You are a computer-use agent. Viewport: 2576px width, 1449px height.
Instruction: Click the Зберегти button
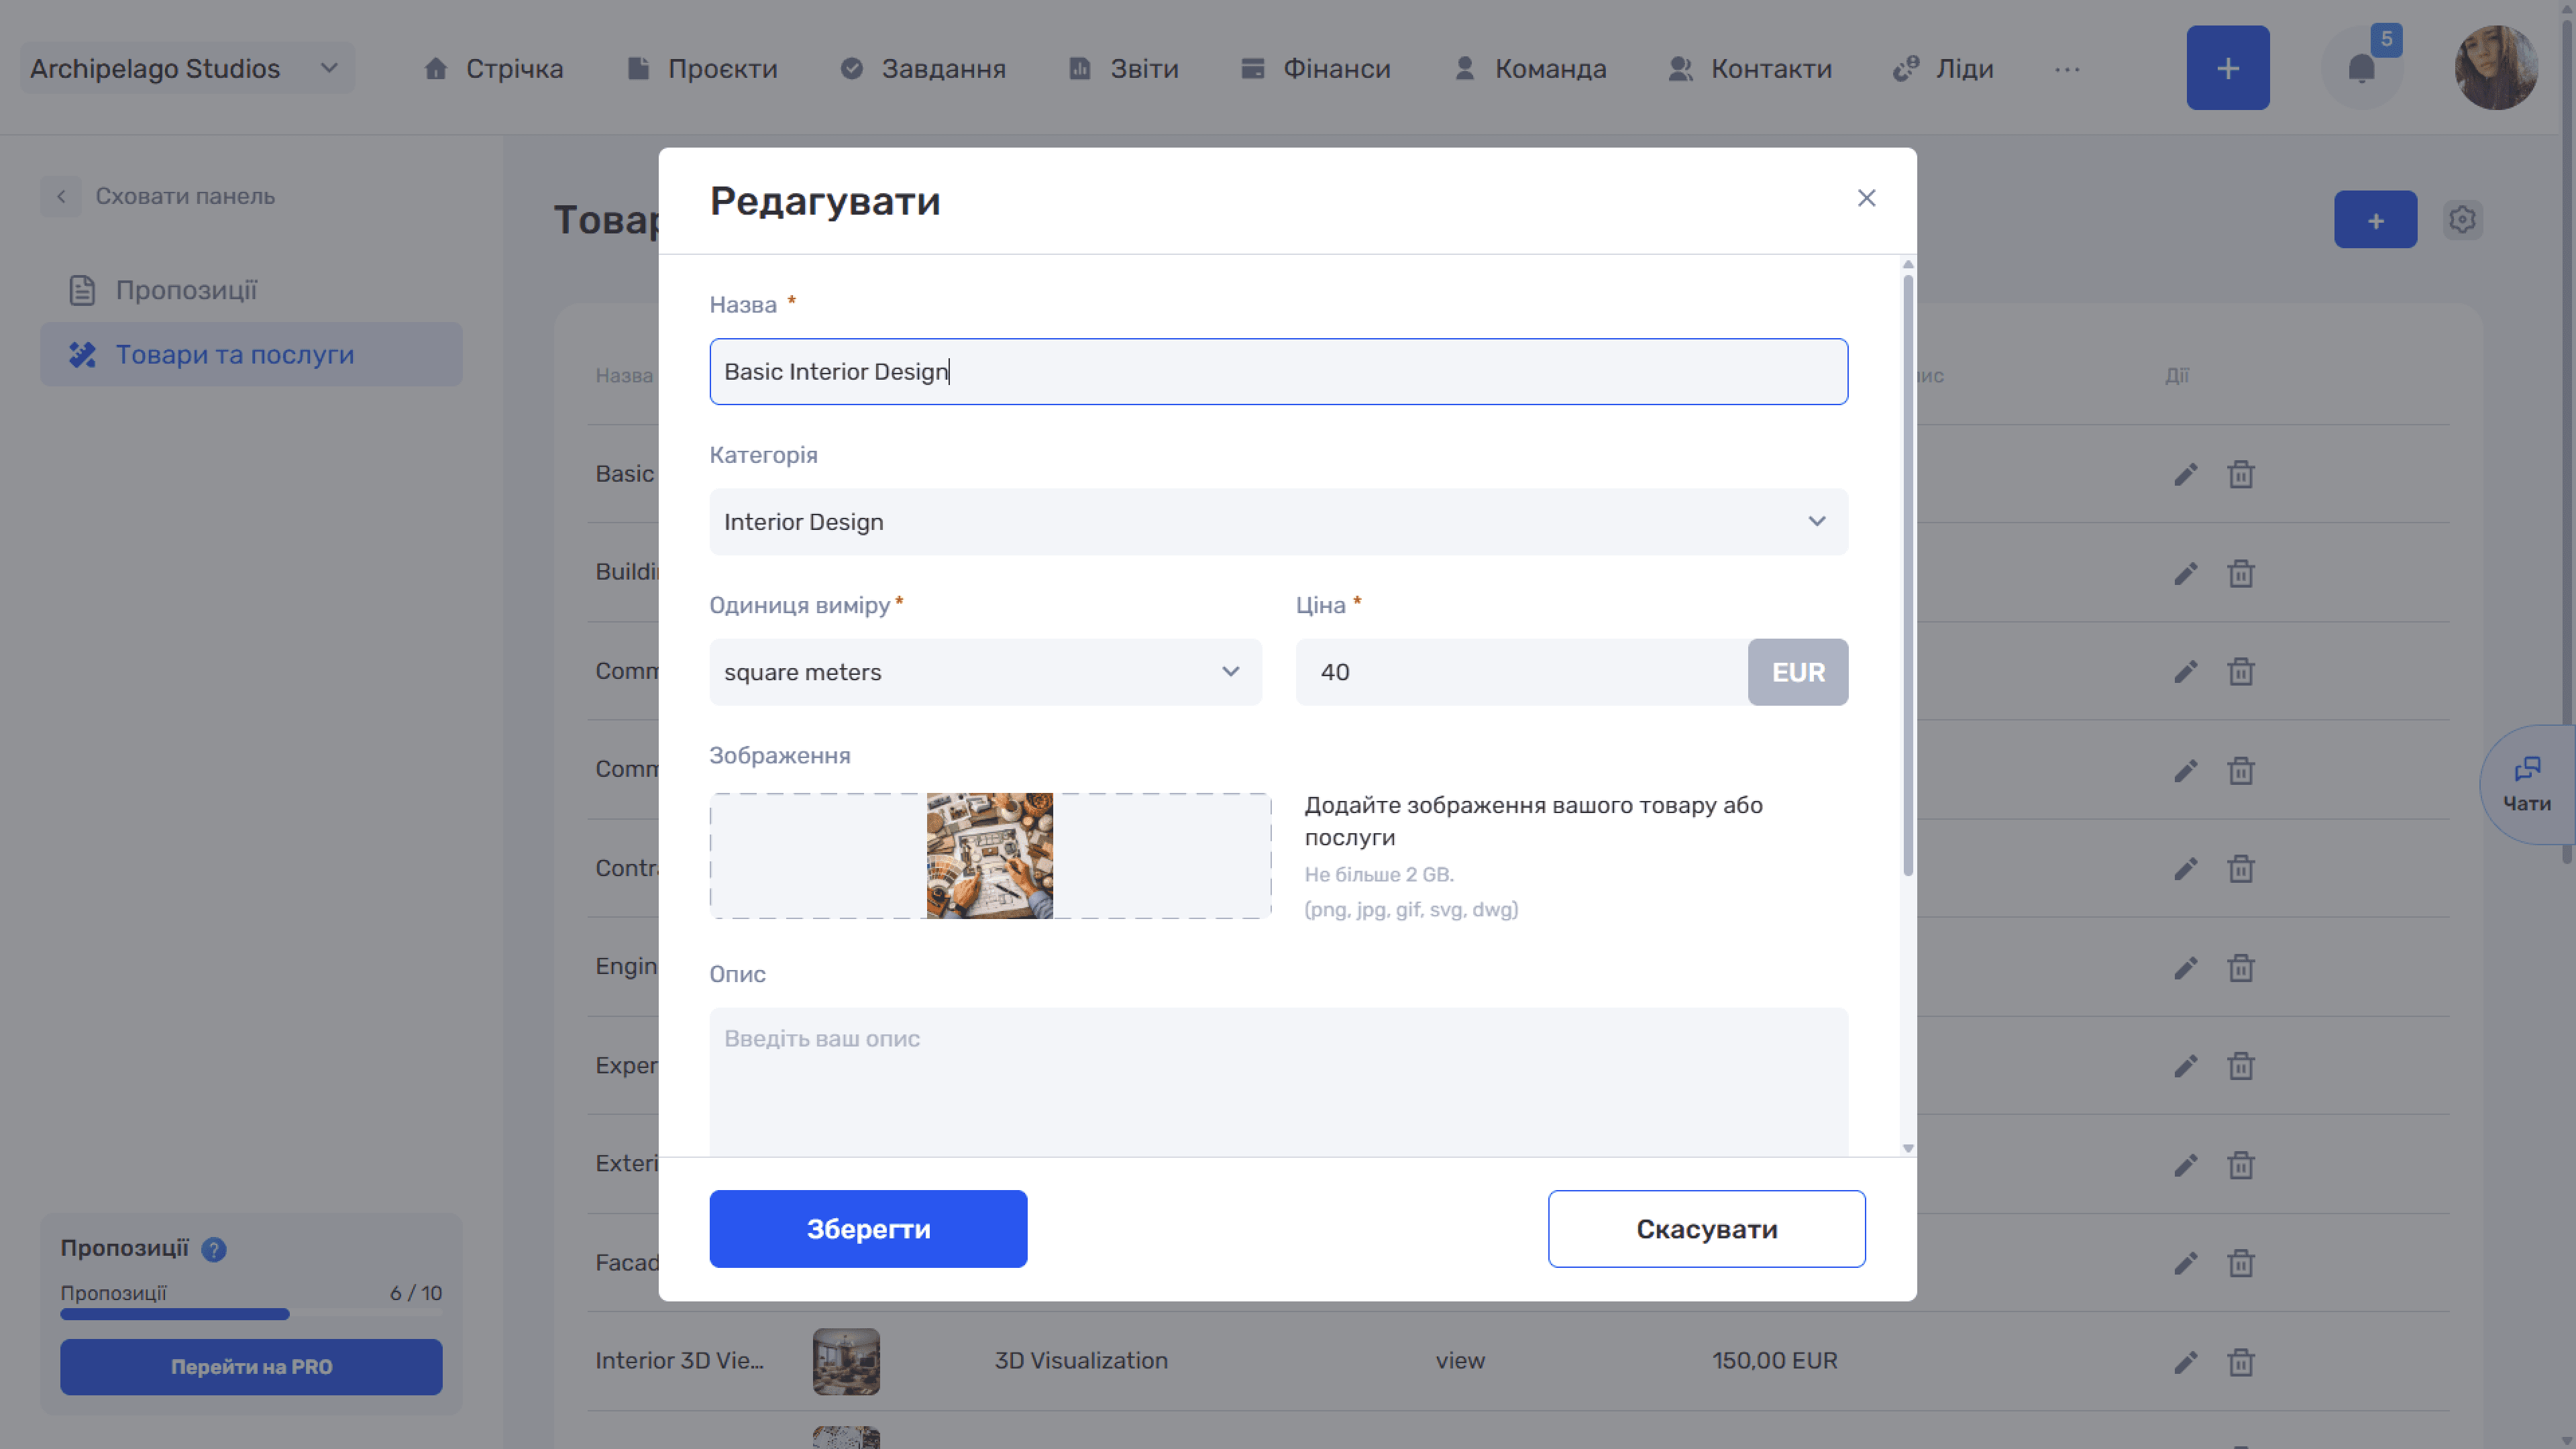[x=868, y=1229]
